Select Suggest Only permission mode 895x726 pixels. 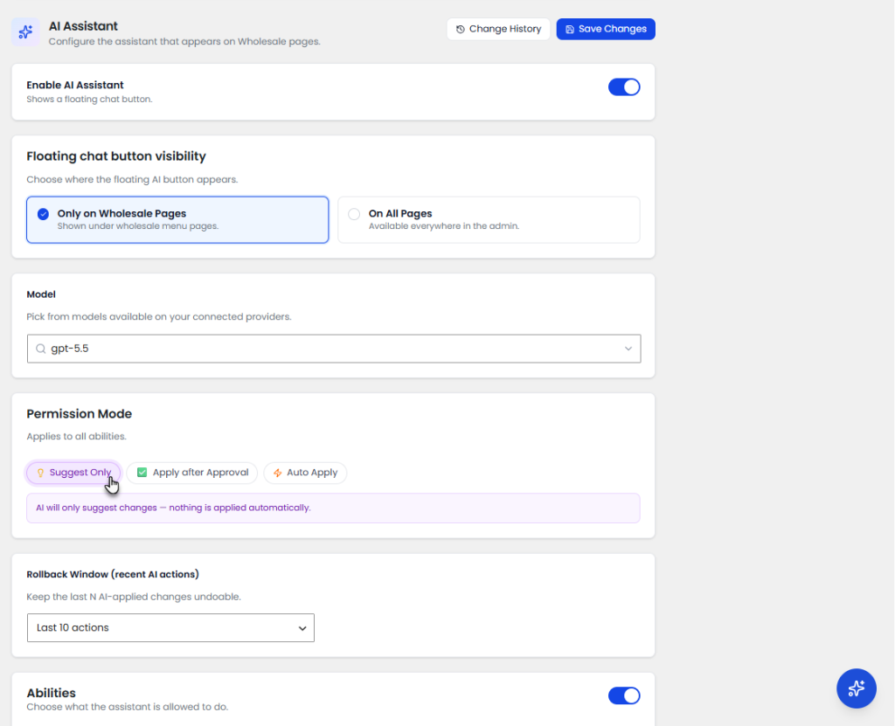click(x=73, y=473)
